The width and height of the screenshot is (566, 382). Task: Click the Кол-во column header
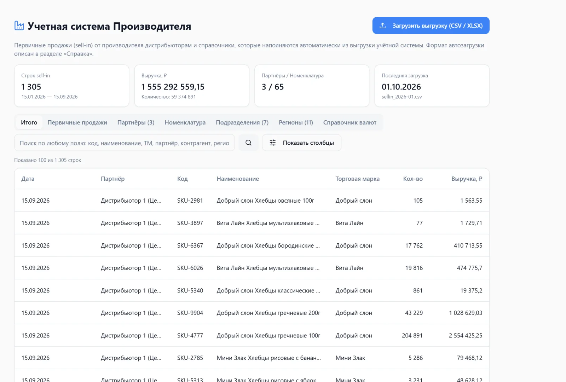tap(413, 179)
